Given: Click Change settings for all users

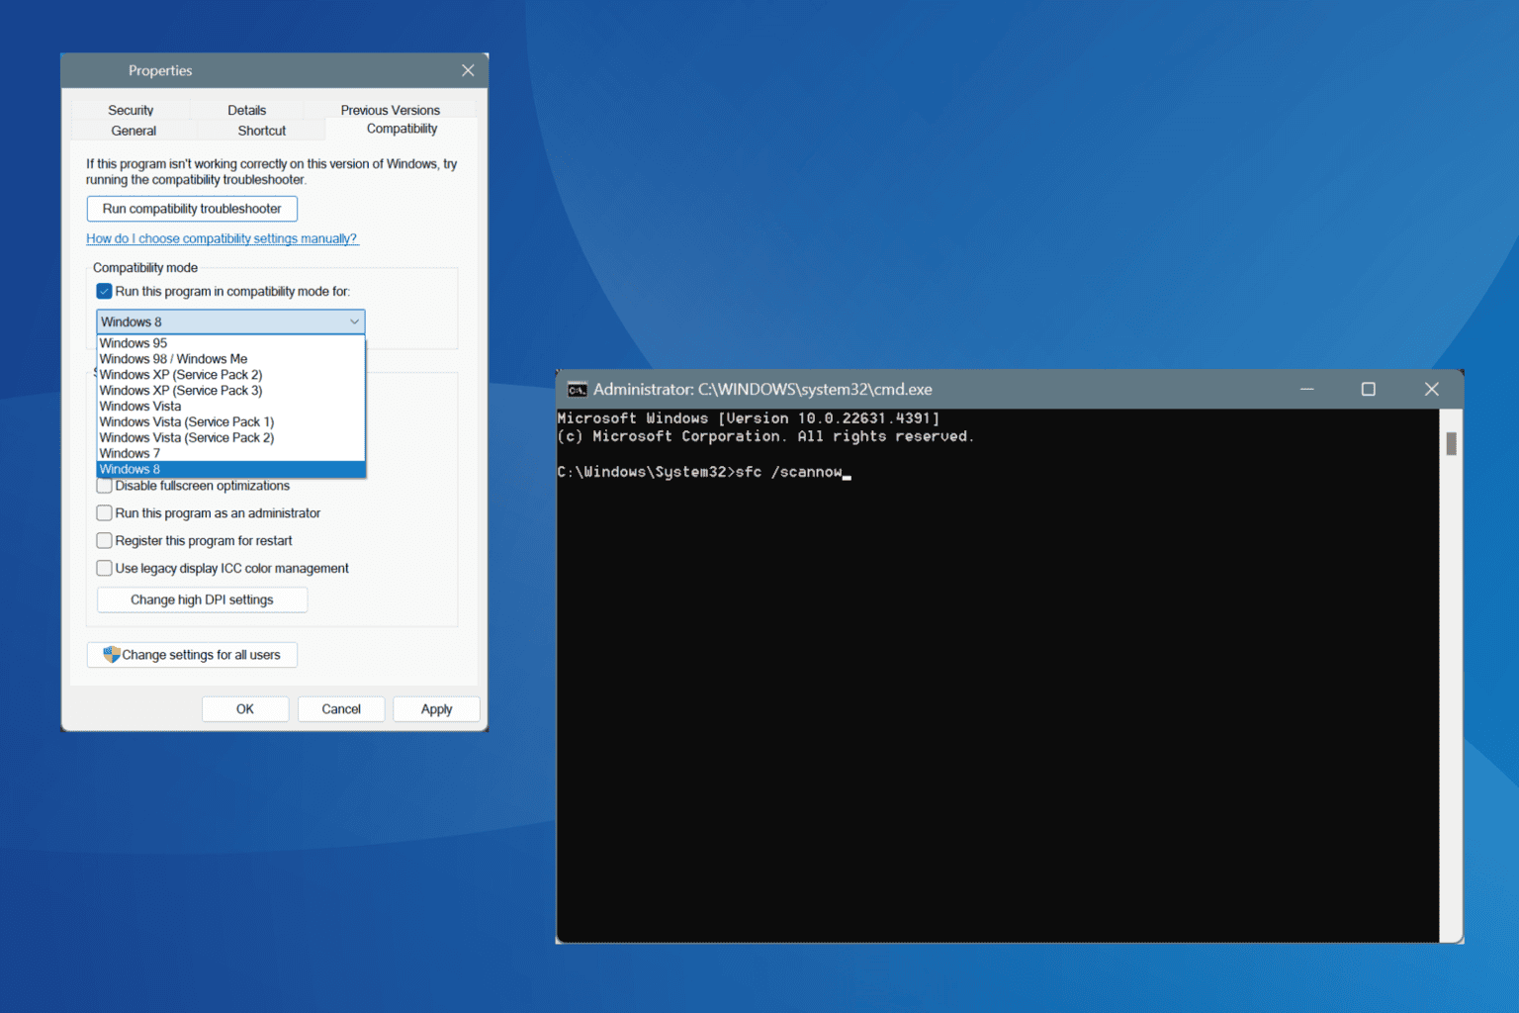Looking at the screenshot, I should click(192, 655).
